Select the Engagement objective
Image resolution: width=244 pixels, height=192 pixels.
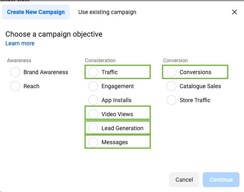click(93, 86)
